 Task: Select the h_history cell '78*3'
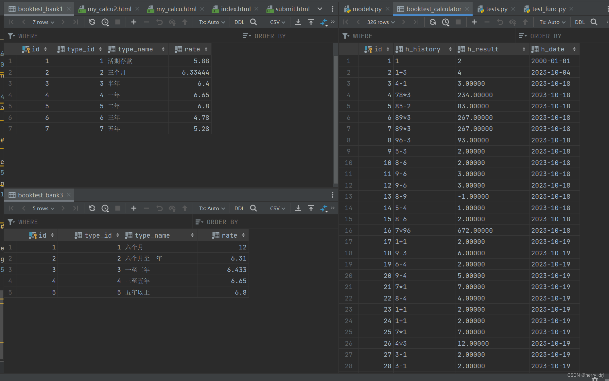tap(424, 95)
